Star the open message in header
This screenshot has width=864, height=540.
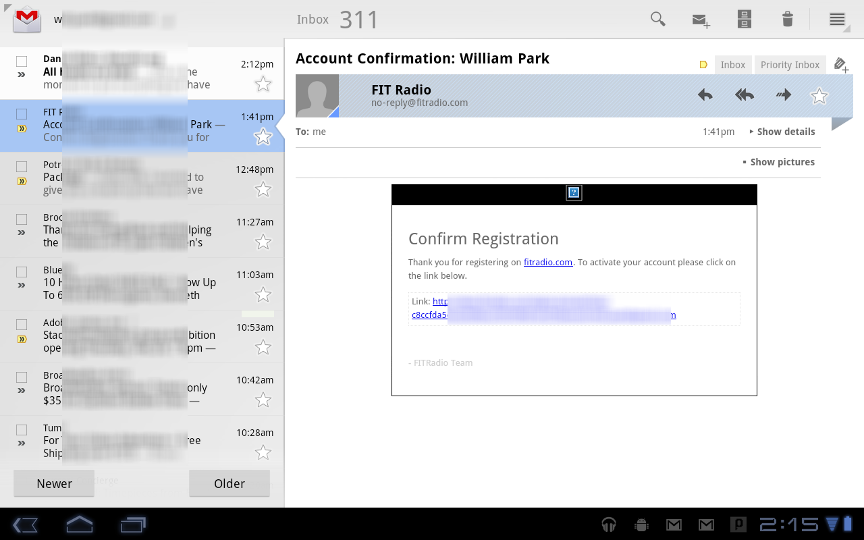[819, 96]
